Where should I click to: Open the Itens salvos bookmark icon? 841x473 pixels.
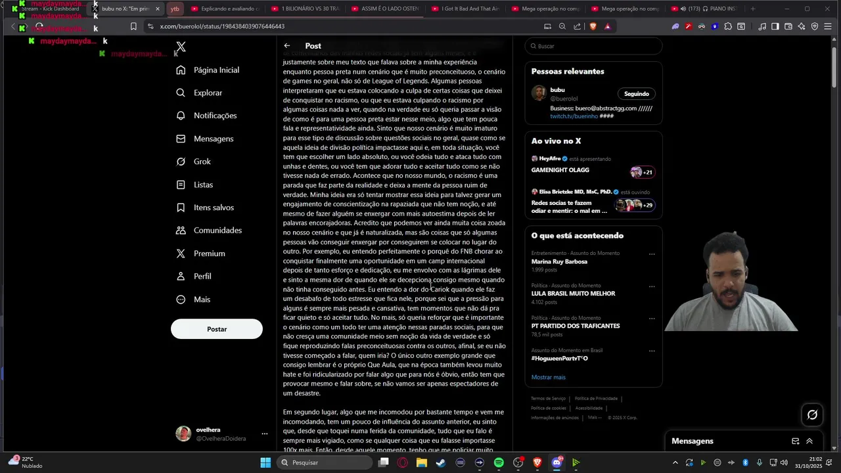(181, 208)
